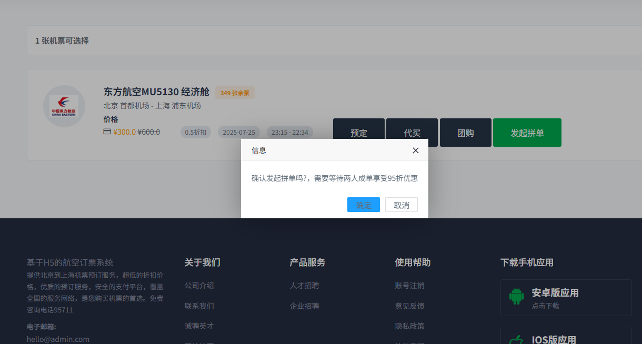
Task: Click the 基于H5的航空订票系统 footer title
Action: point(70,262)
